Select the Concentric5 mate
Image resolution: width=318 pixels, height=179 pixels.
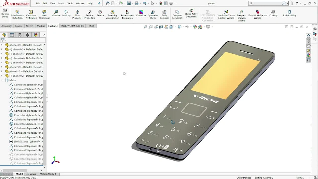26,115
